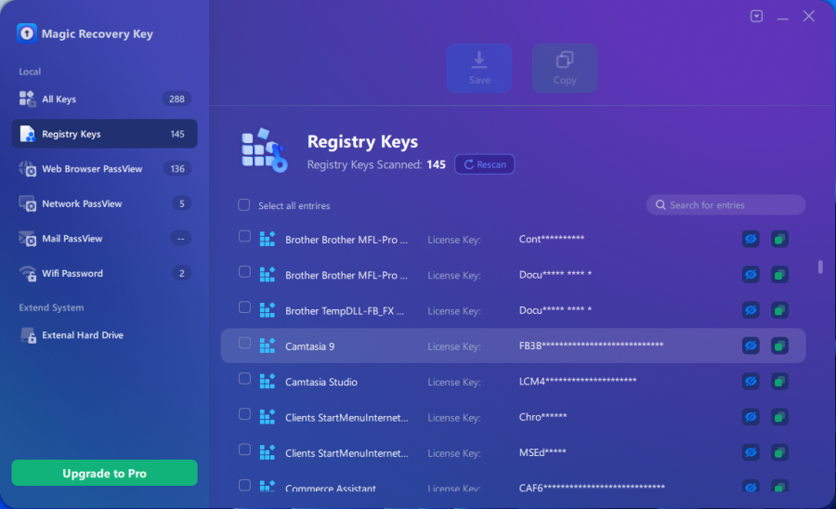Open Web Browser PassView section
The height and width of the screenshot is (509, 836).
tap(104, 168)
